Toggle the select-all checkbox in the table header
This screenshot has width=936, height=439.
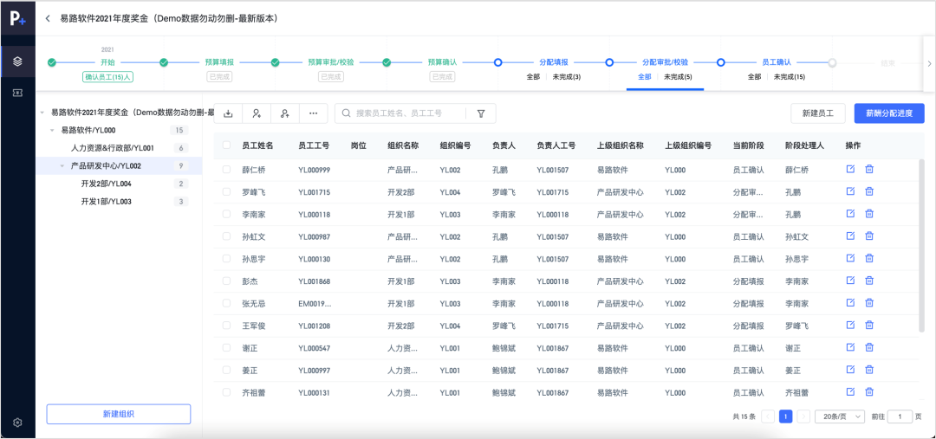227,145
